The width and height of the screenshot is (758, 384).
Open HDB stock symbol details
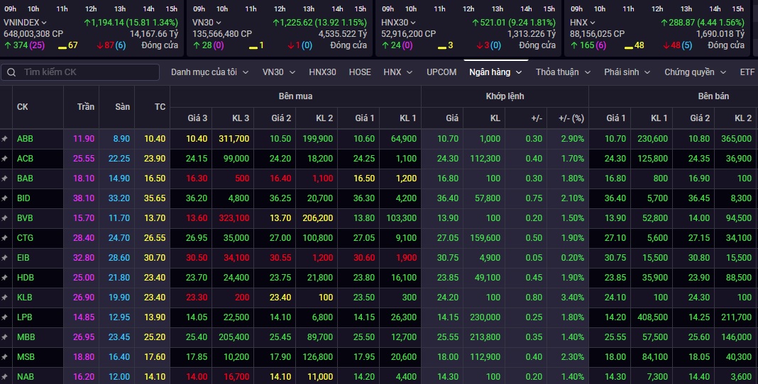25,278
